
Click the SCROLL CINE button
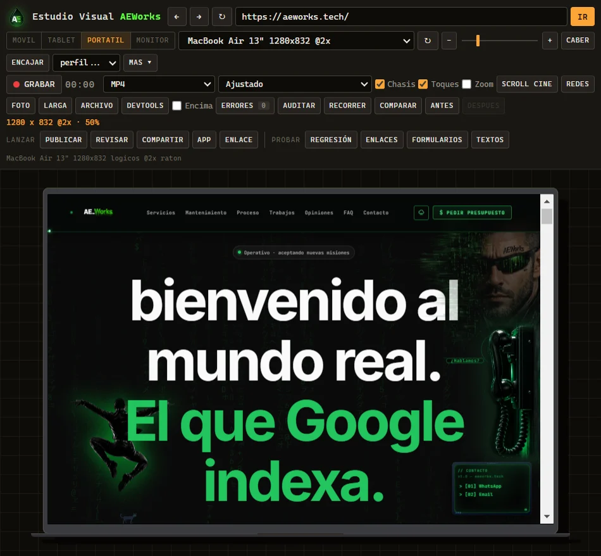click(x=526, y=84)
